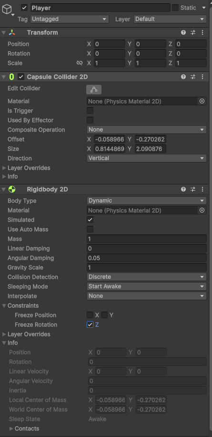Open Rigidbody 2D help reference

click(183, 189)
